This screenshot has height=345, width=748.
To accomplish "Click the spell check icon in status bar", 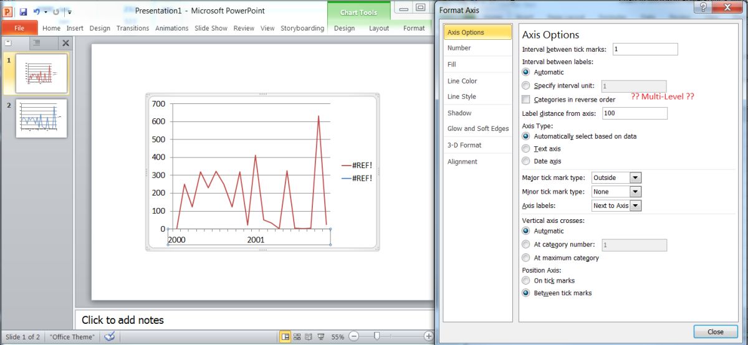I will coord(110,336).
